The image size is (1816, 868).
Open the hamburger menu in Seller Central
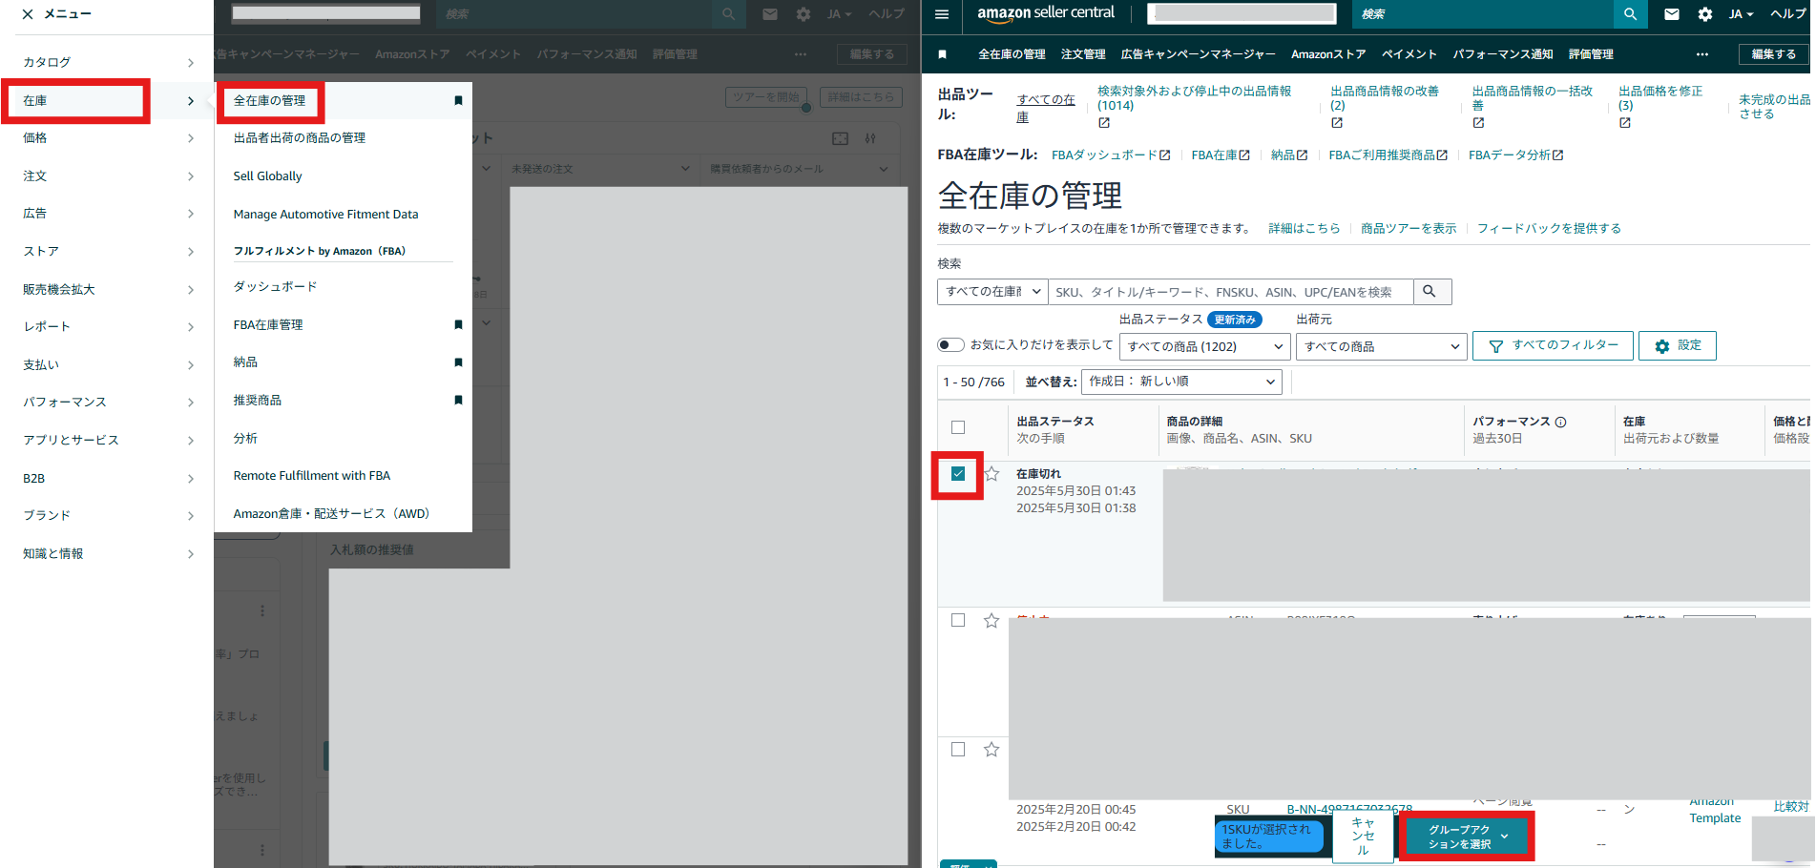point(942,14)
